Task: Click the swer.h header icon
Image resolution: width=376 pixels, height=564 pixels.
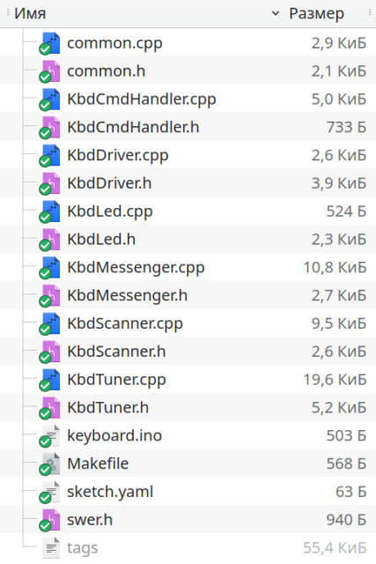Action: [x=51, y=519]
